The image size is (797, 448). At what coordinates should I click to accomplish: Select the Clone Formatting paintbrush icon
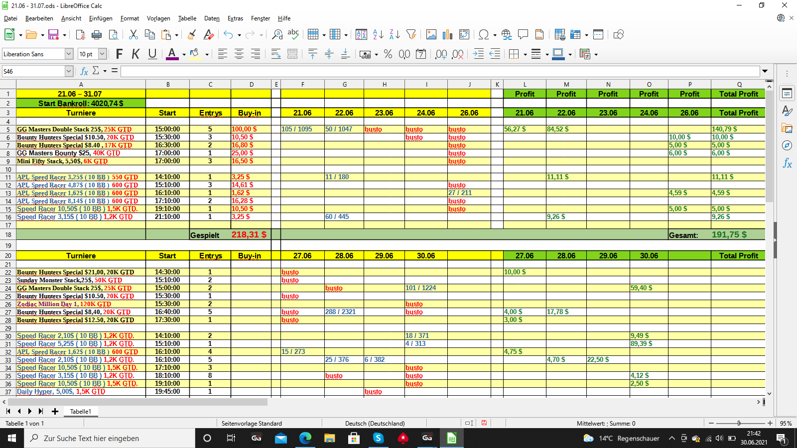[x=192, y=34]
